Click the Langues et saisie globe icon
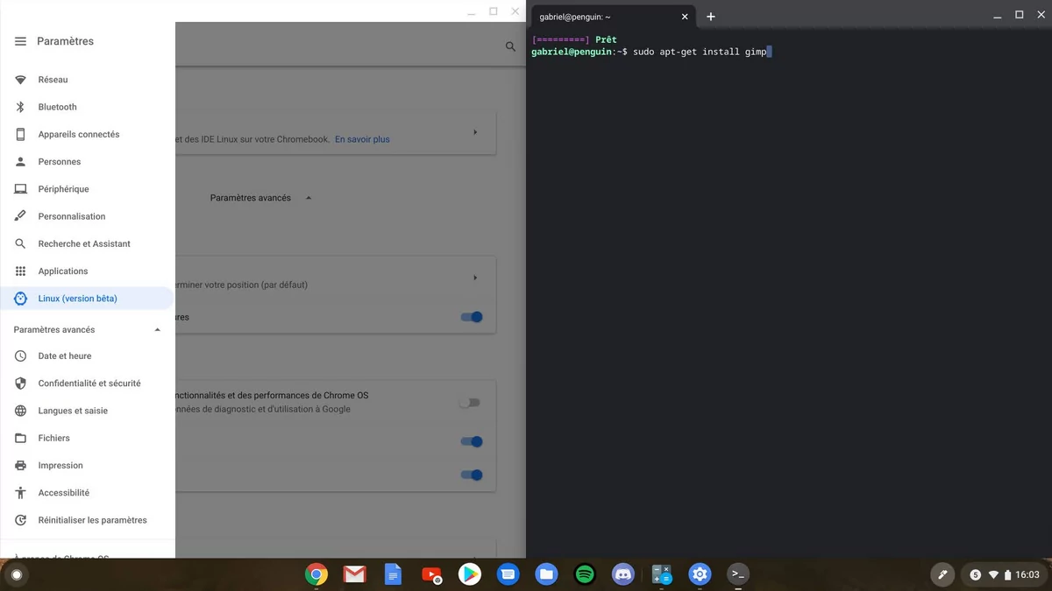Screen dimensions: 1052x591 (20, 411)
